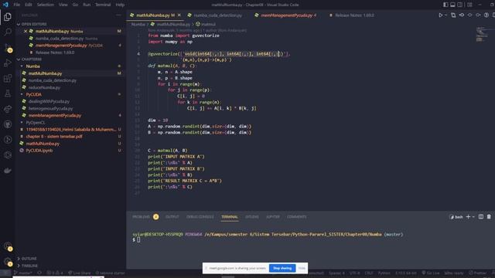Open customize layout icon in title bar
This screenshot has width=495, height=278.
coord(469,5)
